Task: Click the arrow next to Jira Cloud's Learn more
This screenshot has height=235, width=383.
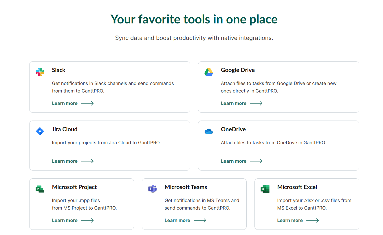Action: pyautogui.click(x=87, y=161)
